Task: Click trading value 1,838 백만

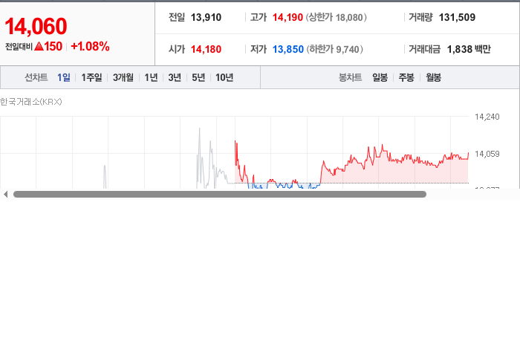Action: 469,49
